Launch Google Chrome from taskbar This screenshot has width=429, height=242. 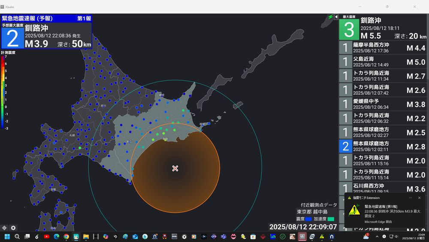(66, 236)
